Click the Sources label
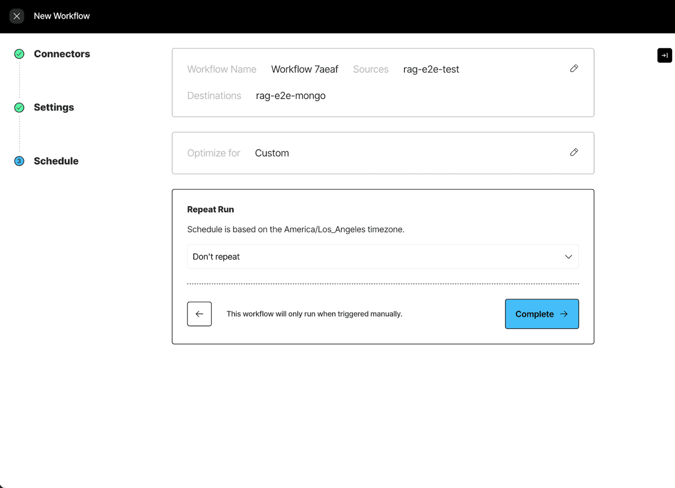Viewport: 675px width, 488px height. tap(370, 69)
